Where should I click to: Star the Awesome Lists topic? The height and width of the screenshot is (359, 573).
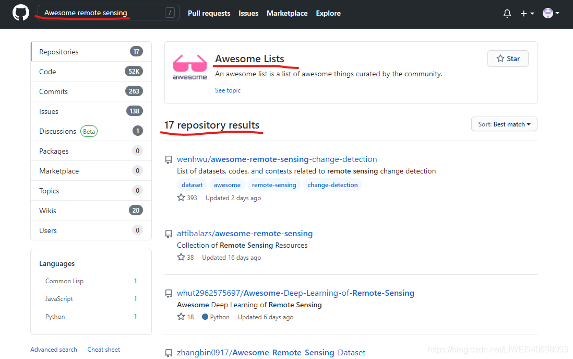[x=508, y=59]
